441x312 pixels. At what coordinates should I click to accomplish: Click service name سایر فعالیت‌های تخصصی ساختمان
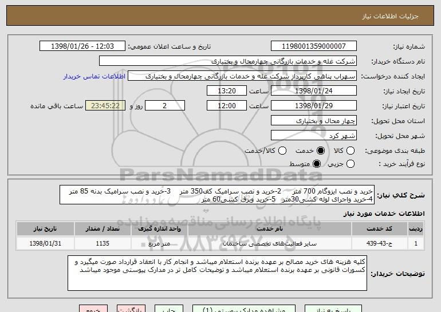click(x=269, y=243)
